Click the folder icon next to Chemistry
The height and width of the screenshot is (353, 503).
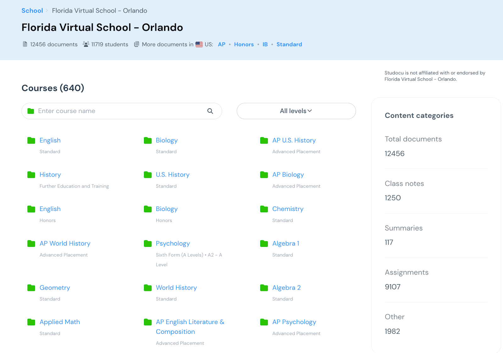[264, 209]
